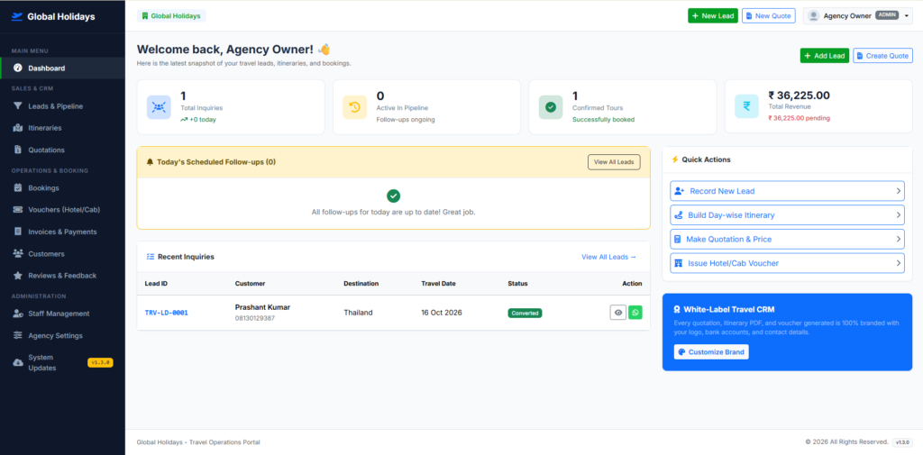This screenshot has height=455, width=923.
Task: Open the Agency Owner account dropdown arrow
Action: (x=906, y=16)
